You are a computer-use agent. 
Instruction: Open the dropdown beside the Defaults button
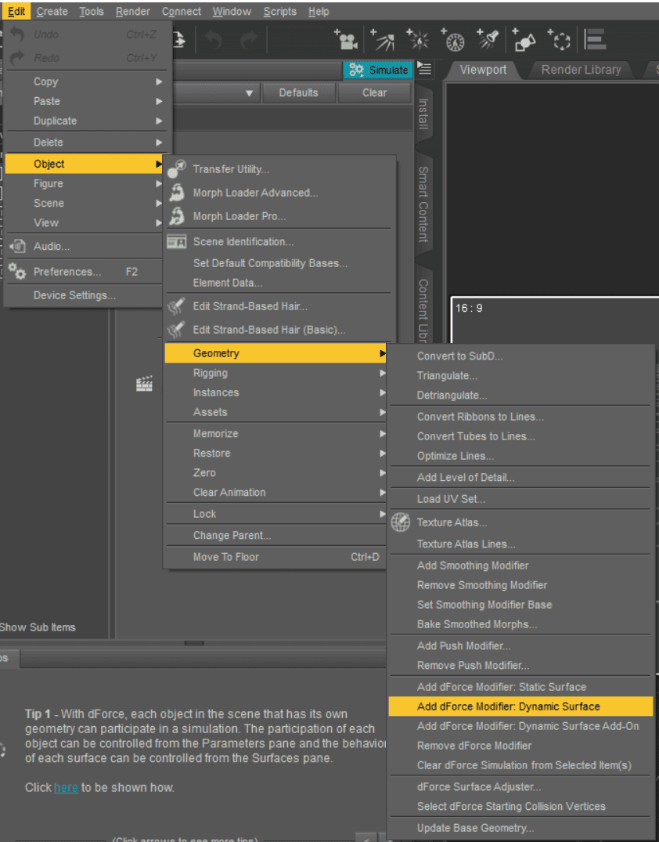pos(250,92)
